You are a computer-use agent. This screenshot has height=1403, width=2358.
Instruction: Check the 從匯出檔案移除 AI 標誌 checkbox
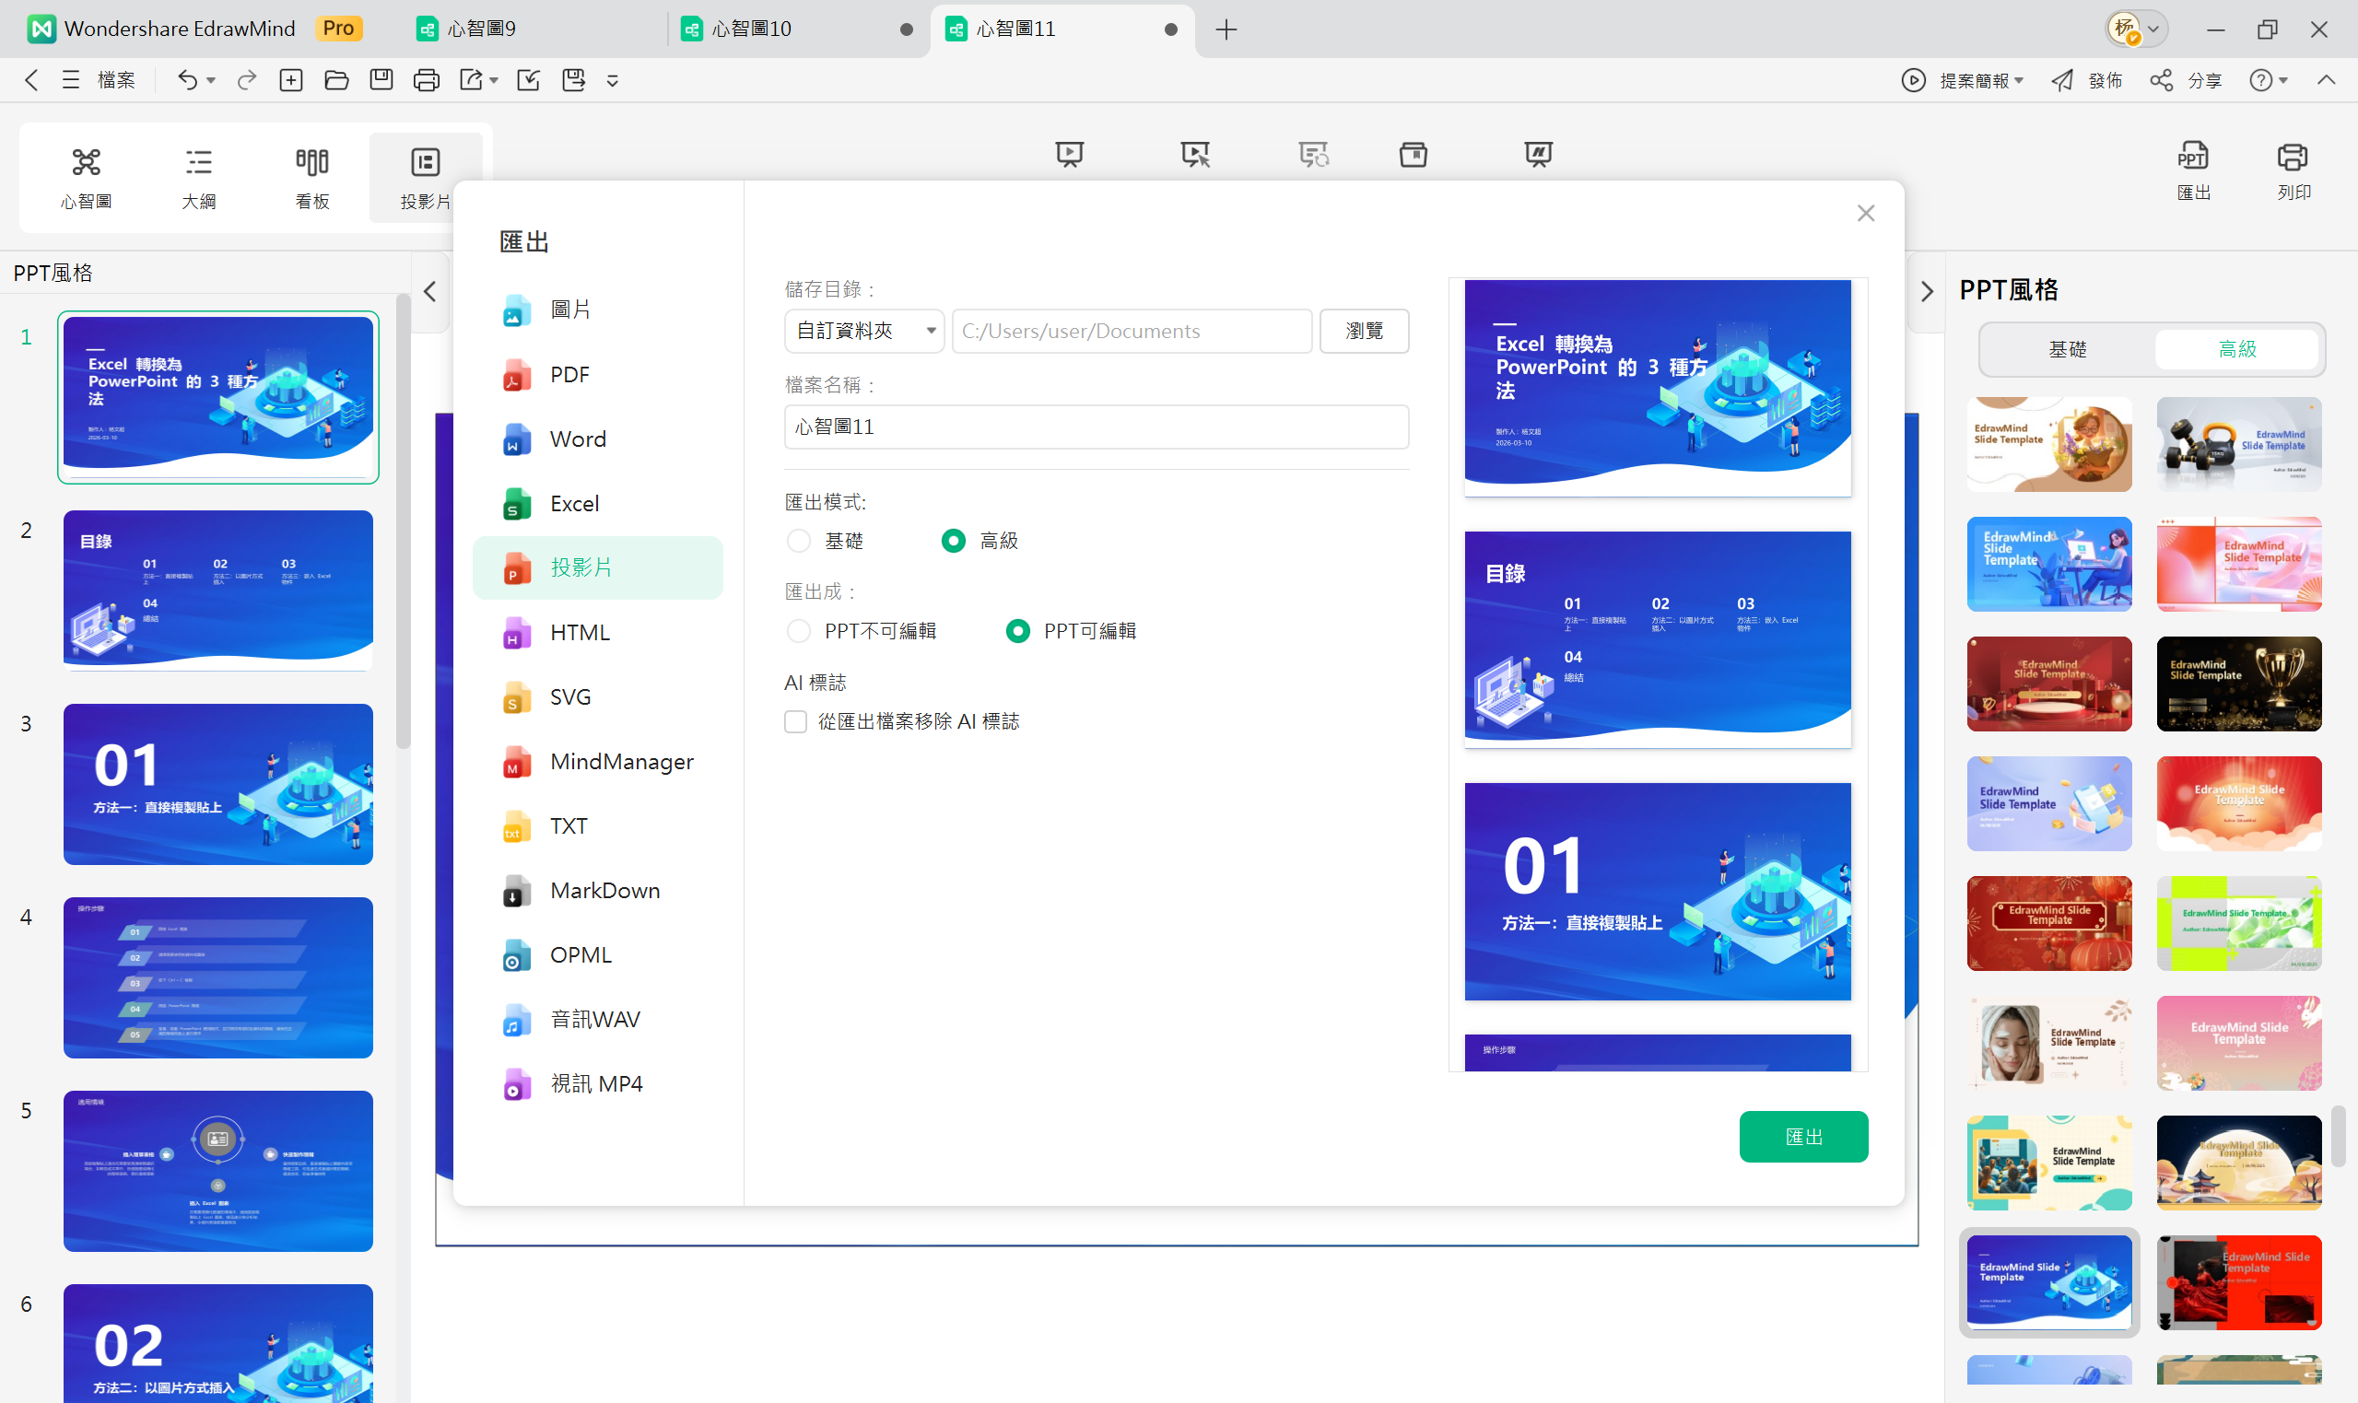tap(795, 721)
